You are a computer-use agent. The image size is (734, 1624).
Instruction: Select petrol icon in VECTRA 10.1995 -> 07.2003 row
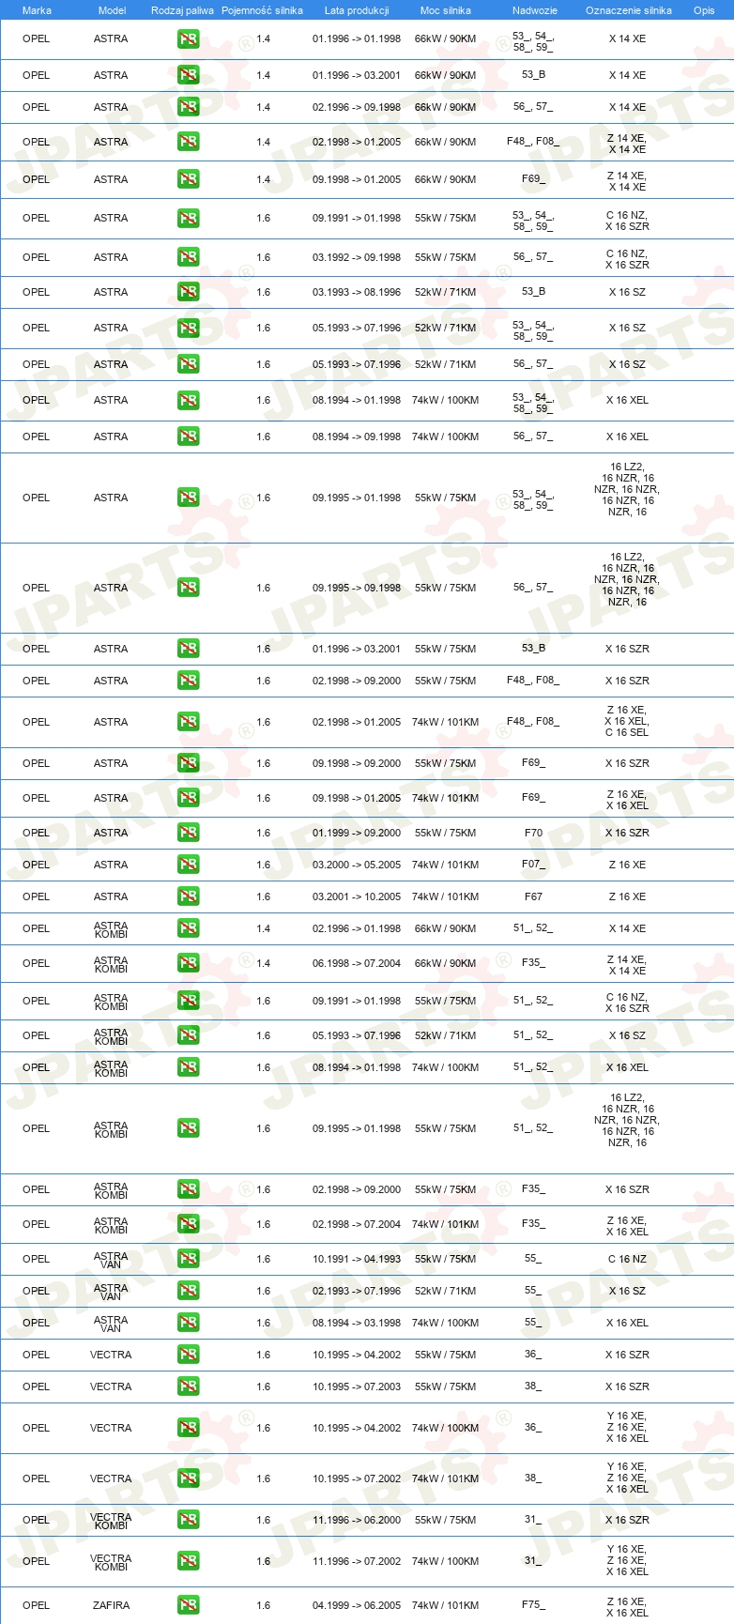click(189, 1387)
